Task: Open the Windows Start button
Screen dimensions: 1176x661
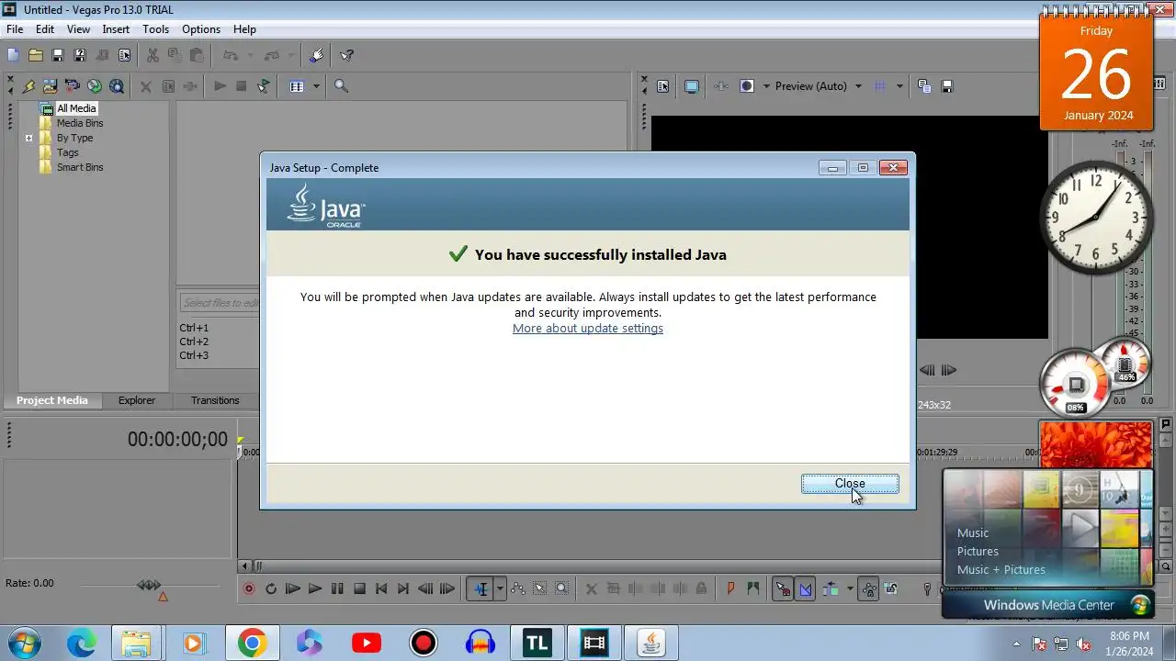Action: tap(24, 642)
